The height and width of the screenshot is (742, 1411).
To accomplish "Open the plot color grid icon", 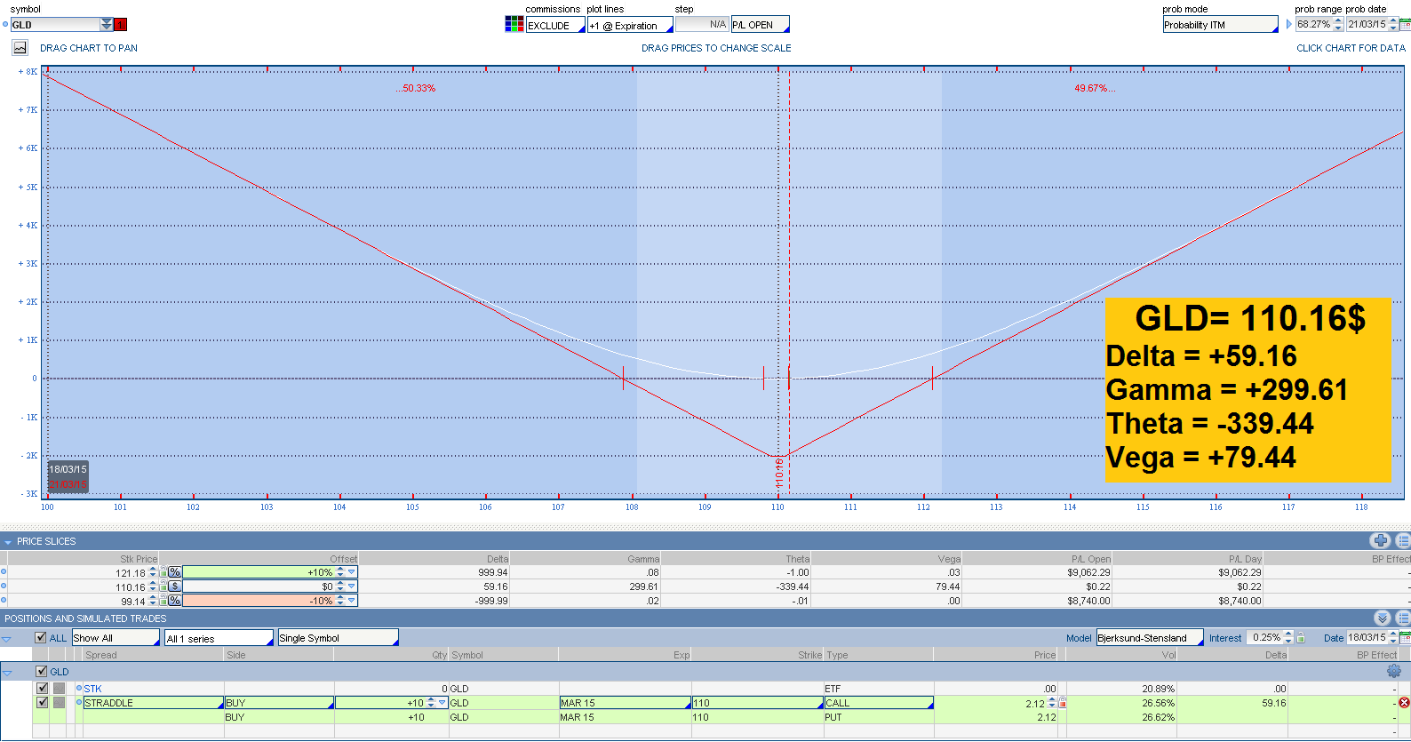I will pyautogui.click(x=514, y=24).
